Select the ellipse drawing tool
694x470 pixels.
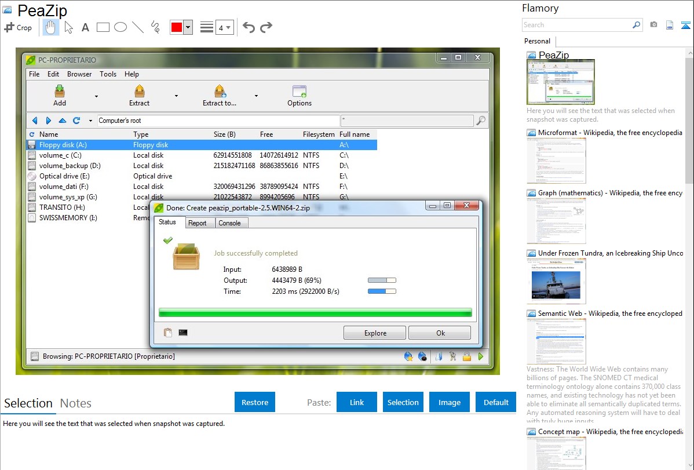120,27
